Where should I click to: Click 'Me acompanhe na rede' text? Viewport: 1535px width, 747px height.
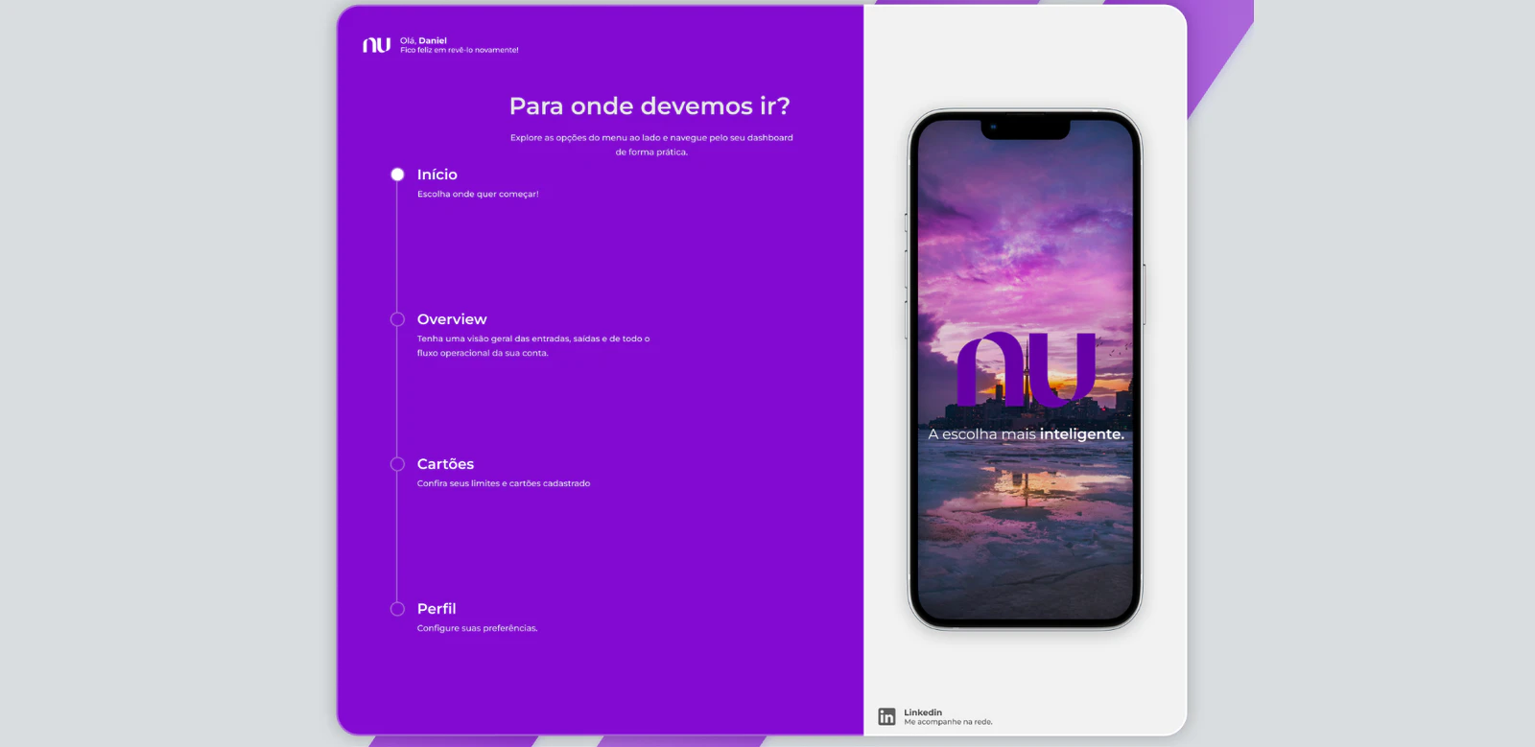(948, 722)
